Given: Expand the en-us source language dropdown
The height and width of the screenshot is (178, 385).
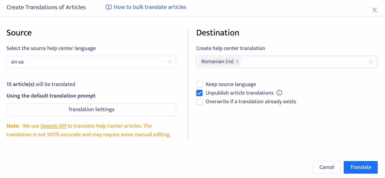Looking at the screenshot, I should coord(91,62).
